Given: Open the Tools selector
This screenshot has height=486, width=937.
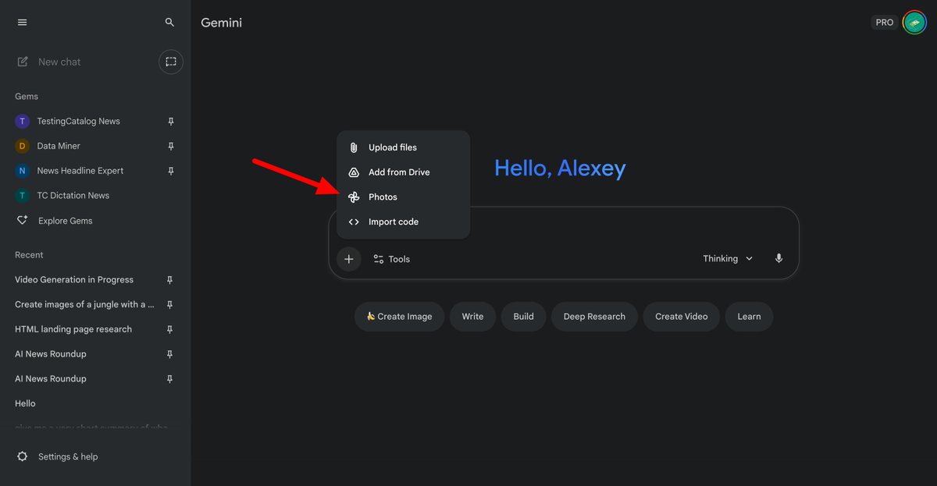Looking at the screenshot, I should [391, 258].
